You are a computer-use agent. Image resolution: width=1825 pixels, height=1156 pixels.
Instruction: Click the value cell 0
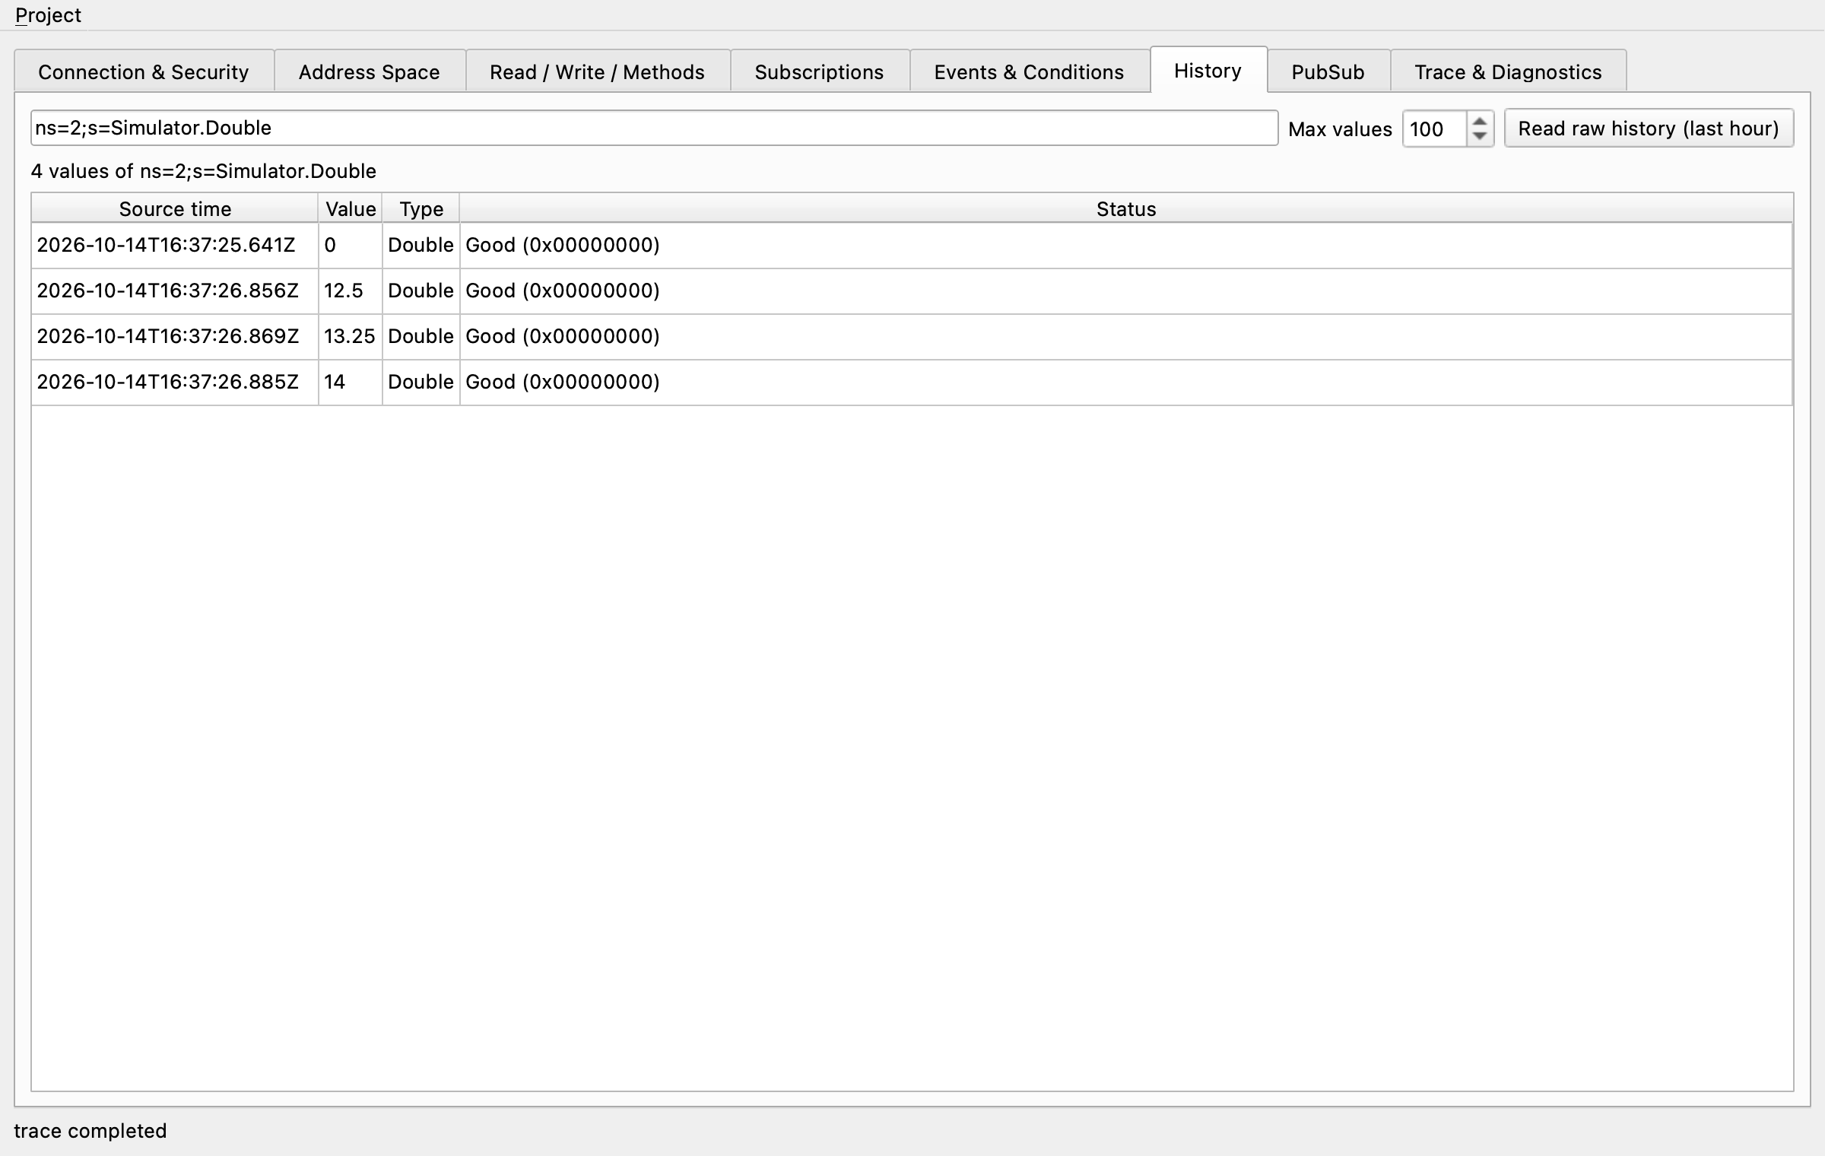[x=351, y=245]
